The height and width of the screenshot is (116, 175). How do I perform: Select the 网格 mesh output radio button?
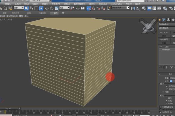(166, 100)
